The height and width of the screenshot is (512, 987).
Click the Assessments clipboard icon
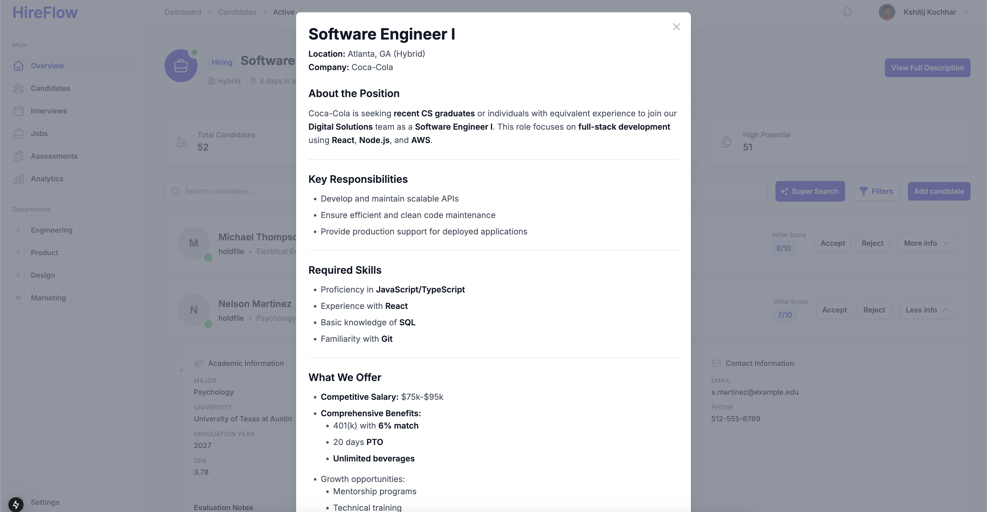pyautogui.click(x=19, y=156)
